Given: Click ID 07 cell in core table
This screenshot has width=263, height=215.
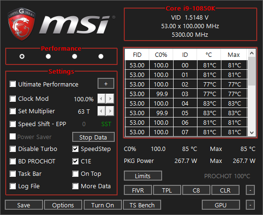Looking at the screenshot, I should (185, 132).
